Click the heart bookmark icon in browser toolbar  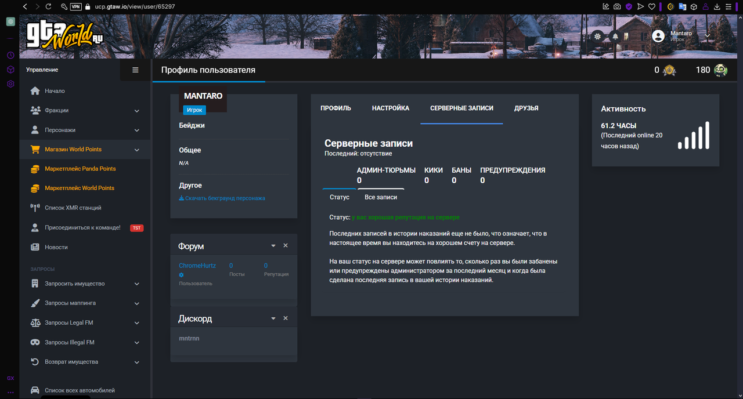coord(652,7)
